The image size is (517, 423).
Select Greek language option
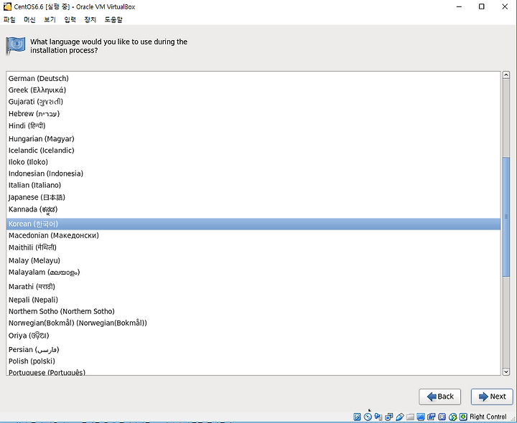click(253, 90)
